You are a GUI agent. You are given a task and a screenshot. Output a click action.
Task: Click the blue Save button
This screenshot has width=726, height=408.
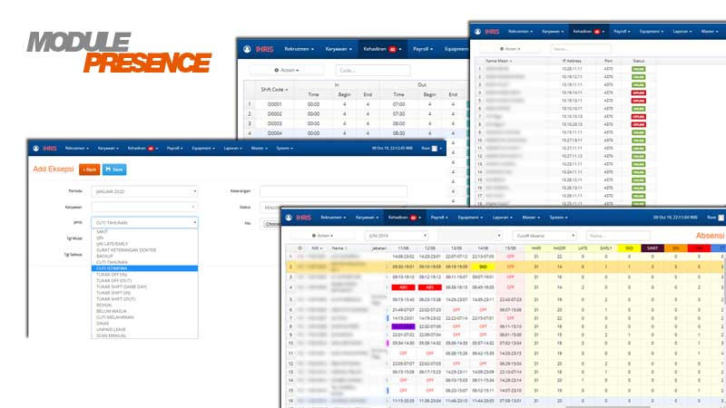coord(114,170)
